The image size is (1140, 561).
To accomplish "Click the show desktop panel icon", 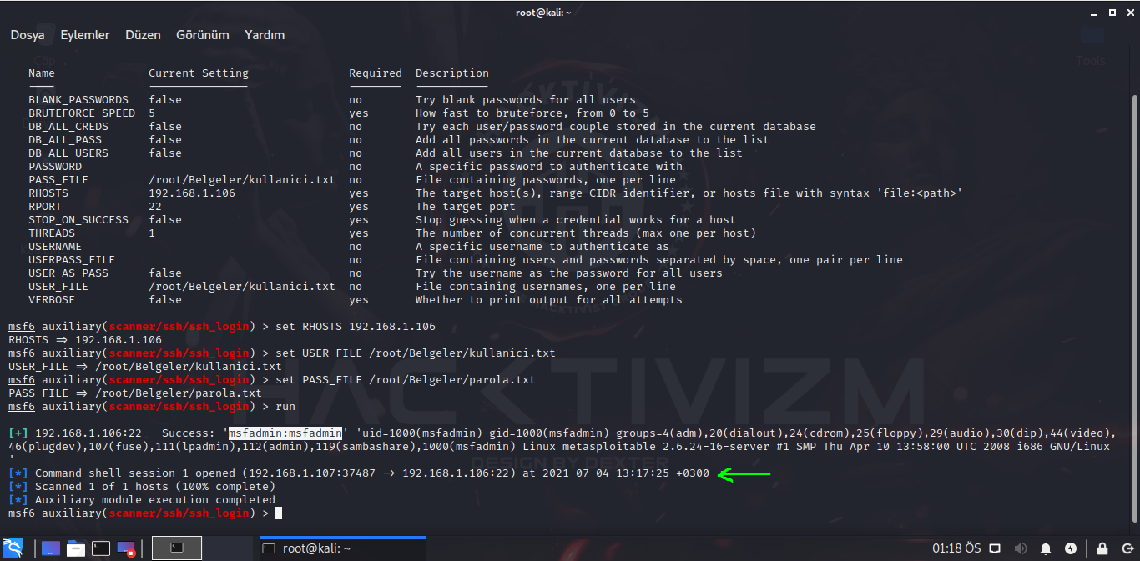I will tap(51, 548).
